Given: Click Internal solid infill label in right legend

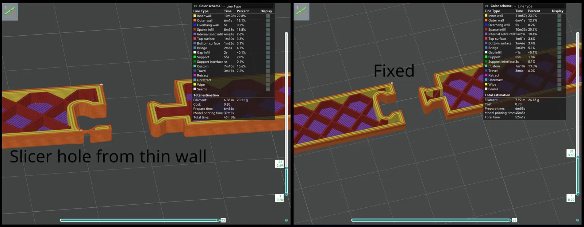Looking at the screenshot, I should [501, 34].
